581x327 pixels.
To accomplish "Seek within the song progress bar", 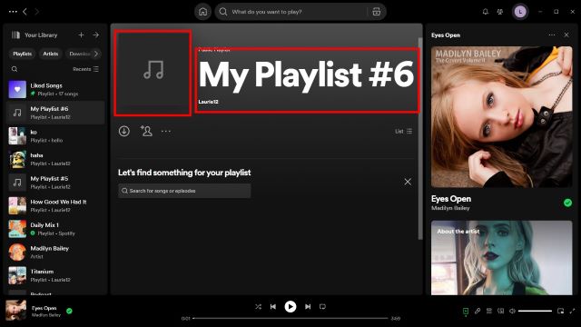I will point(290,318).
